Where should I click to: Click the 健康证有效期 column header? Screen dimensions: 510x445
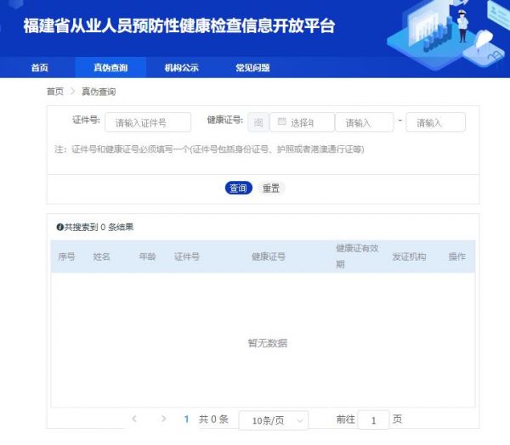point(357,256)
